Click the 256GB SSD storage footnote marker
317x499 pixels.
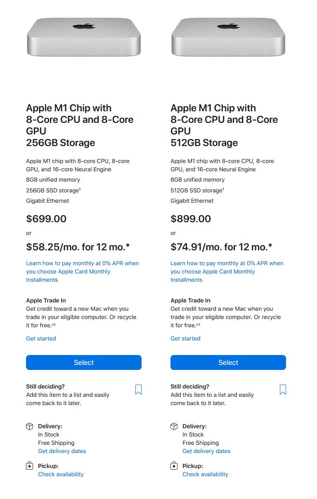click(x=79, y=189)
